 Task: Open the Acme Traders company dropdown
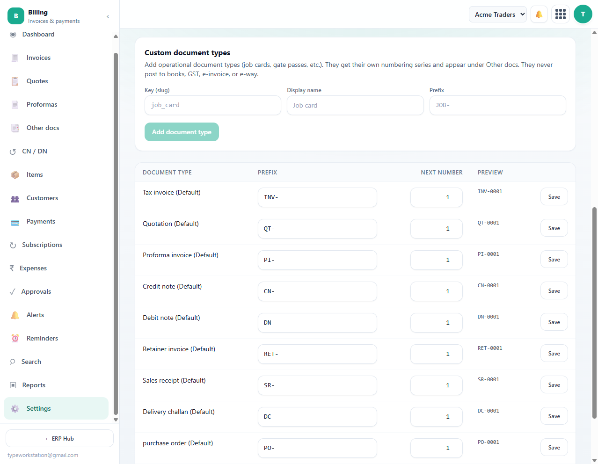pos(498,14)
